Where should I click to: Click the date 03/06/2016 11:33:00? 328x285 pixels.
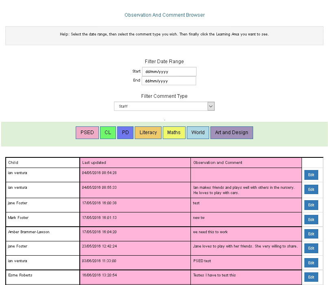pos(99,261)
